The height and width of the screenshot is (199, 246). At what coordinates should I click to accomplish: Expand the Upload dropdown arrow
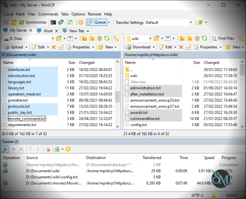[x=26, y=47]
